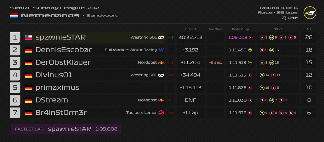Viewport: 324px width, 142px height.
Task: Click the position 1 badge
Action: coord(15,38)
